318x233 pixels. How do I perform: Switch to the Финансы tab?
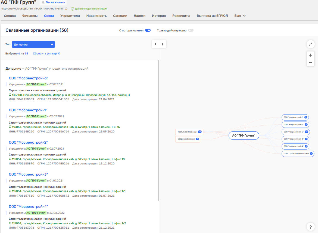30,16
